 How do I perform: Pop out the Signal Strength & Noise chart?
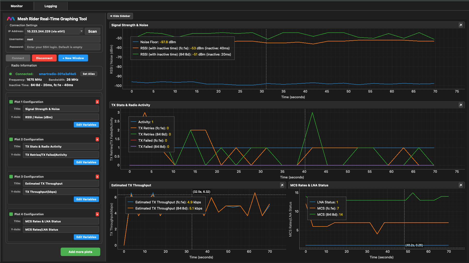[x=460, y=25]
